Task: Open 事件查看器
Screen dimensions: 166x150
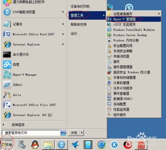Action: [x=134, y=93]
